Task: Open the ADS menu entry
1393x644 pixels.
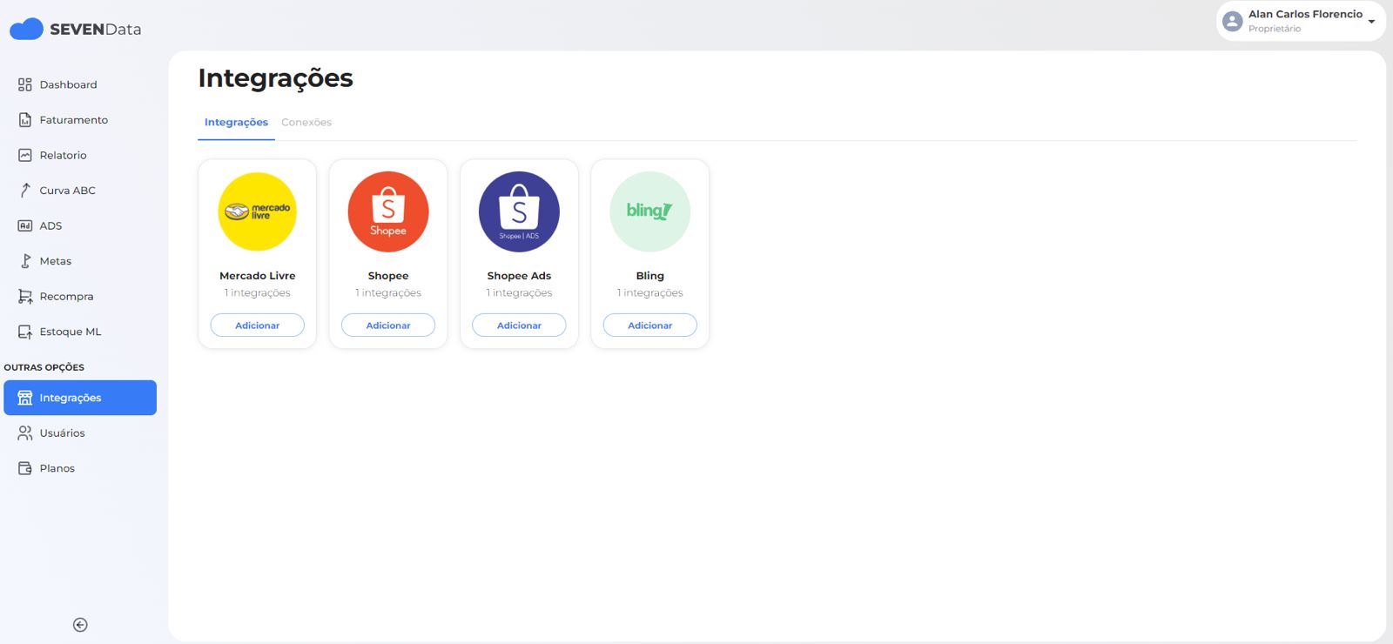Action: (x=80, y=225)
